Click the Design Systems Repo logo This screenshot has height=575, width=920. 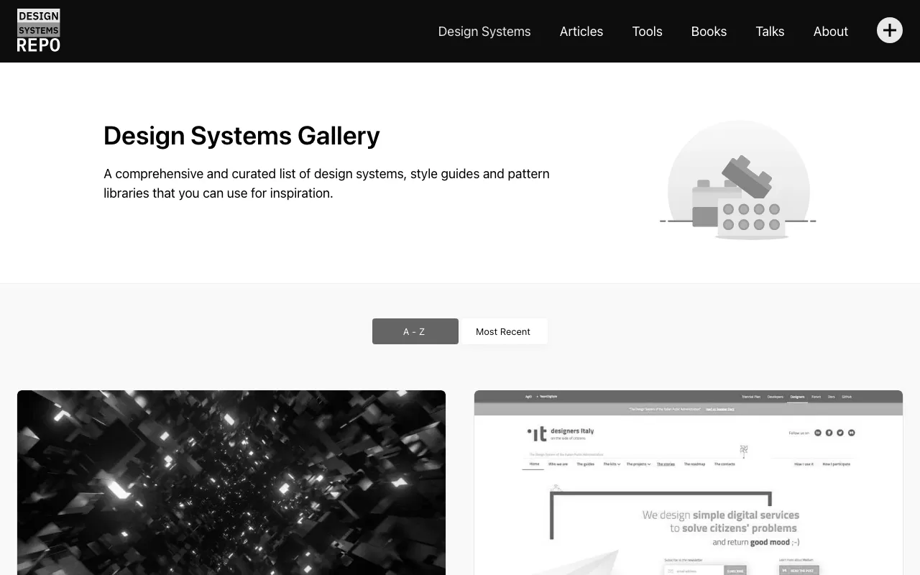tap(39, 31)
